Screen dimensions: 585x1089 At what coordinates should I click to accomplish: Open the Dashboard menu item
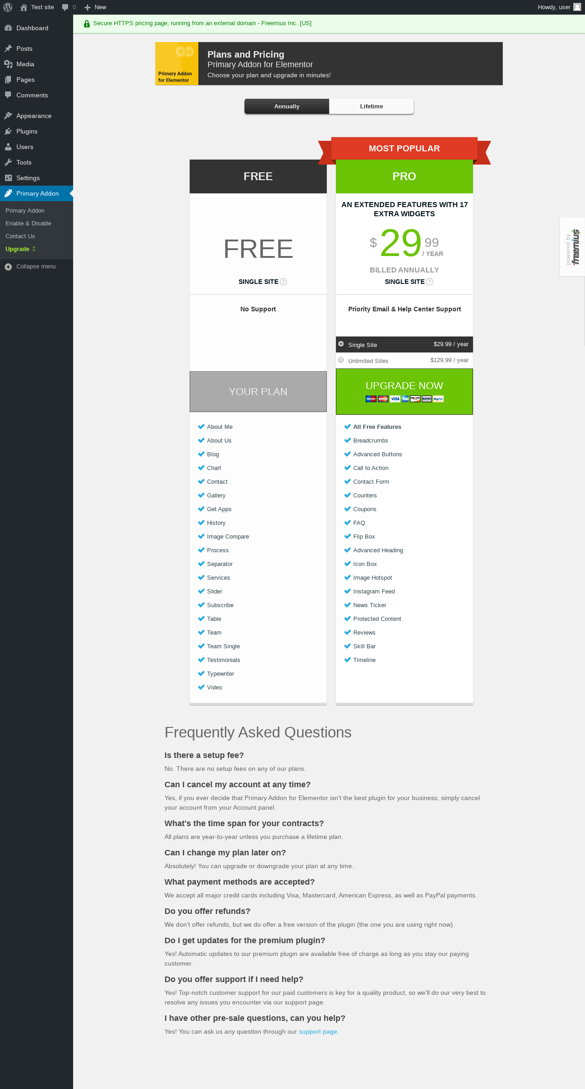click(37, 28)
